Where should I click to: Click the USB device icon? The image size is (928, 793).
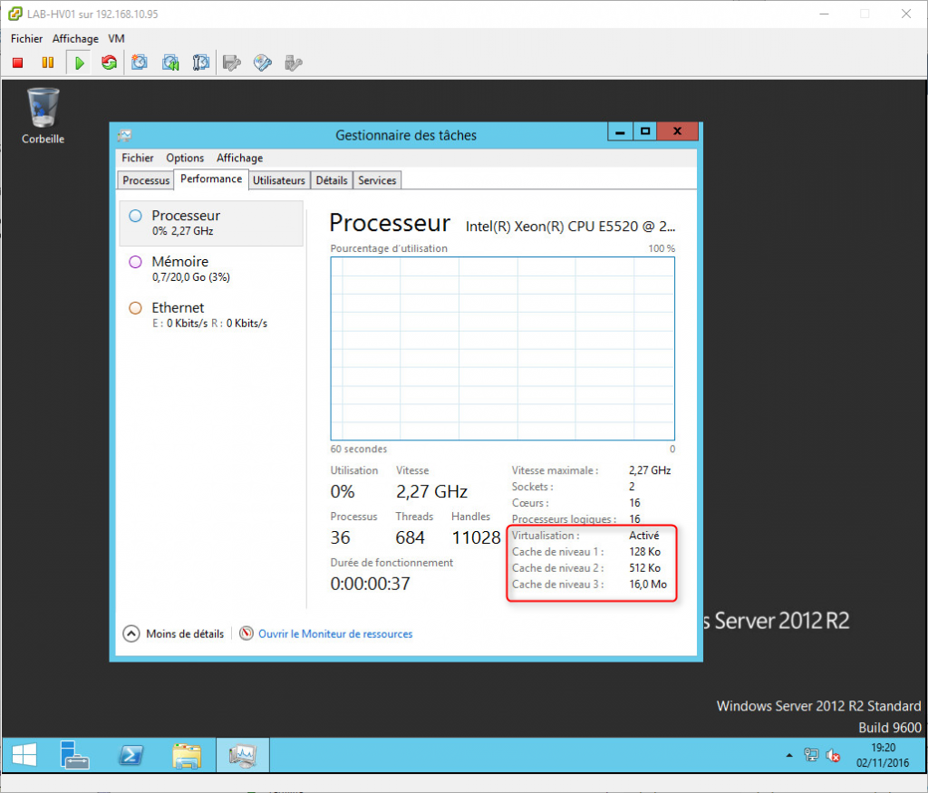293,63
